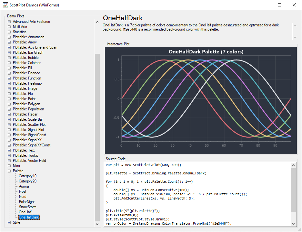
Task: Click the demo tree scroll down arrow
Action: point(97,224)
